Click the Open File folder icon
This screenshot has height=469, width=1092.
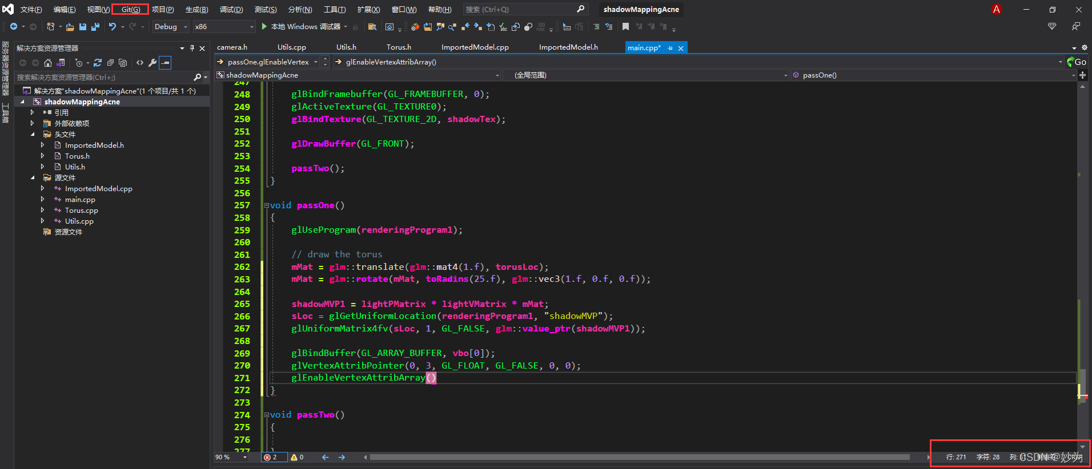point(70,27)
